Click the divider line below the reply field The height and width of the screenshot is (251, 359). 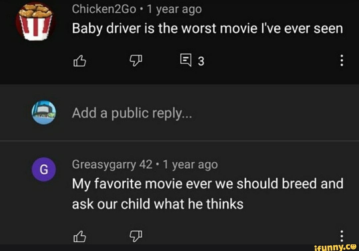click(x=179, y=141)
